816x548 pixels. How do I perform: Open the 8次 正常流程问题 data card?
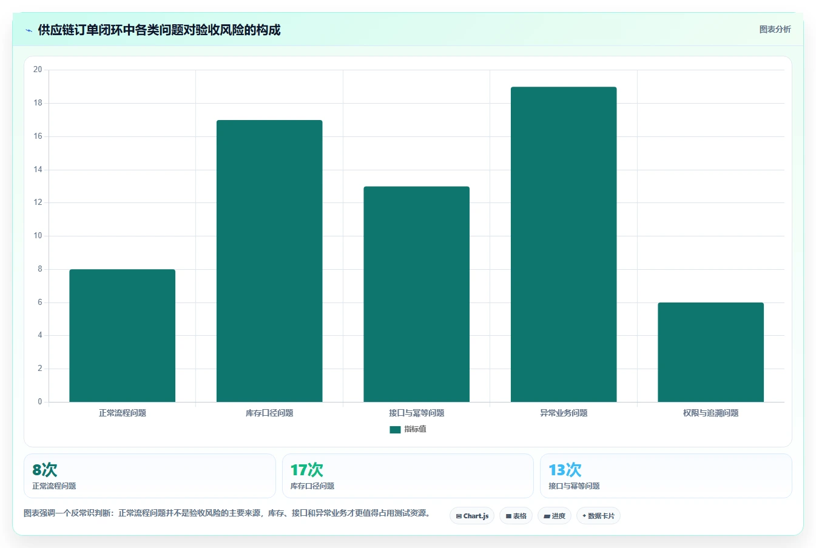(150, 476)
